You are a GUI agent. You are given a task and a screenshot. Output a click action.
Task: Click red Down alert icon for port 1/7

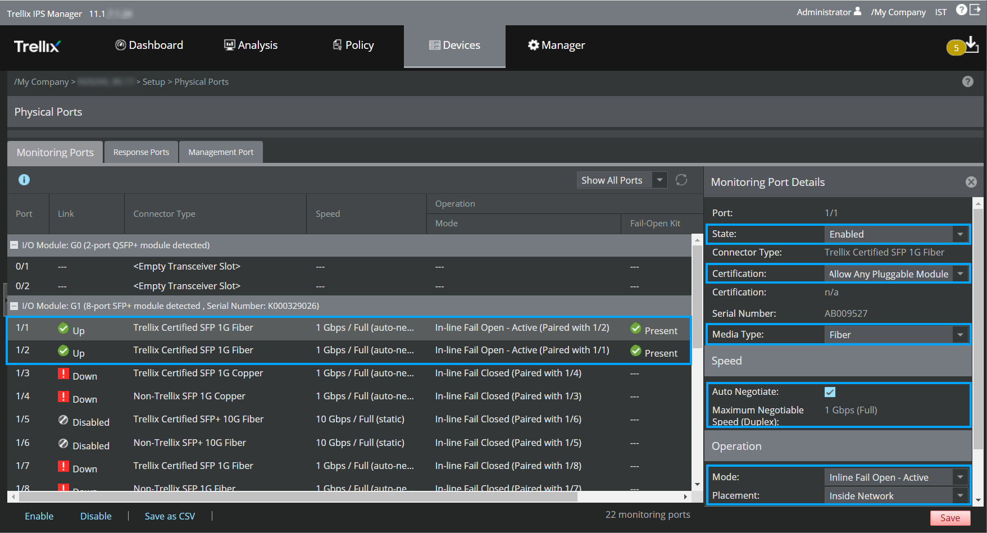(x=63, y=467)
